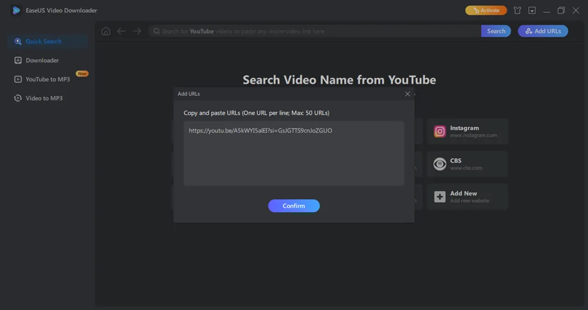The image size is (588, 310).
Task: Click the 'Search Video Name from YouTube' heading
Action: coord(339,80)
